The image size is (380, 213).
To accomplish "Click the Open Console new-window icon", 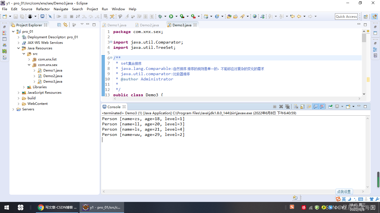I will 348,106.
